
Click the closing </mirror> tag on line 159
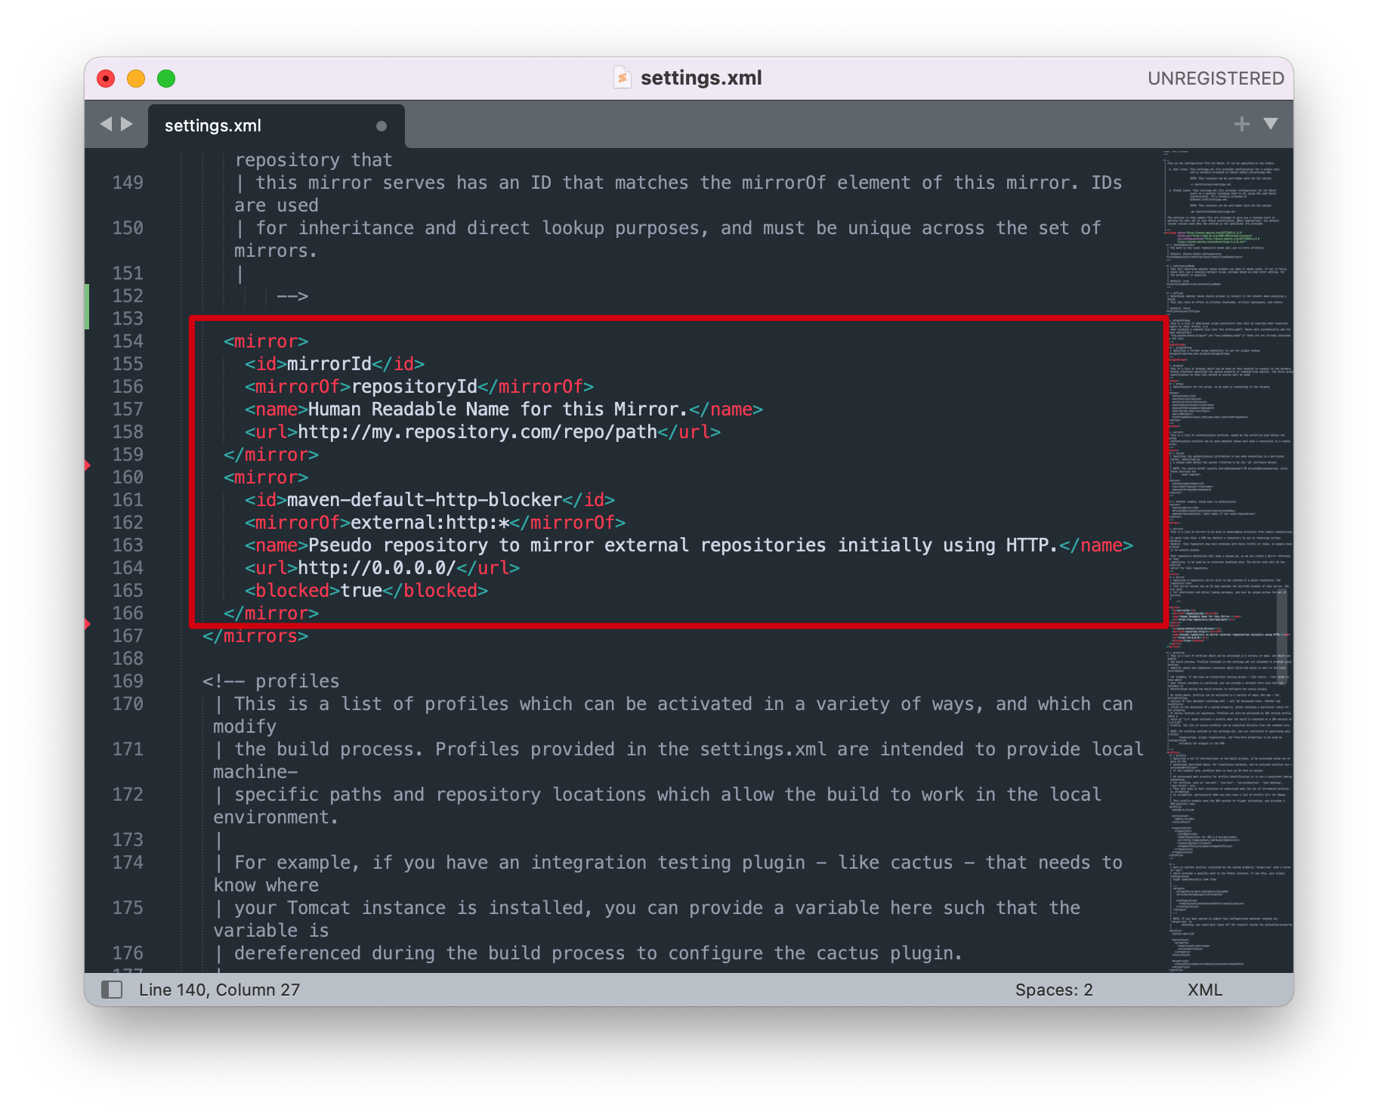[x=271, y=455]
